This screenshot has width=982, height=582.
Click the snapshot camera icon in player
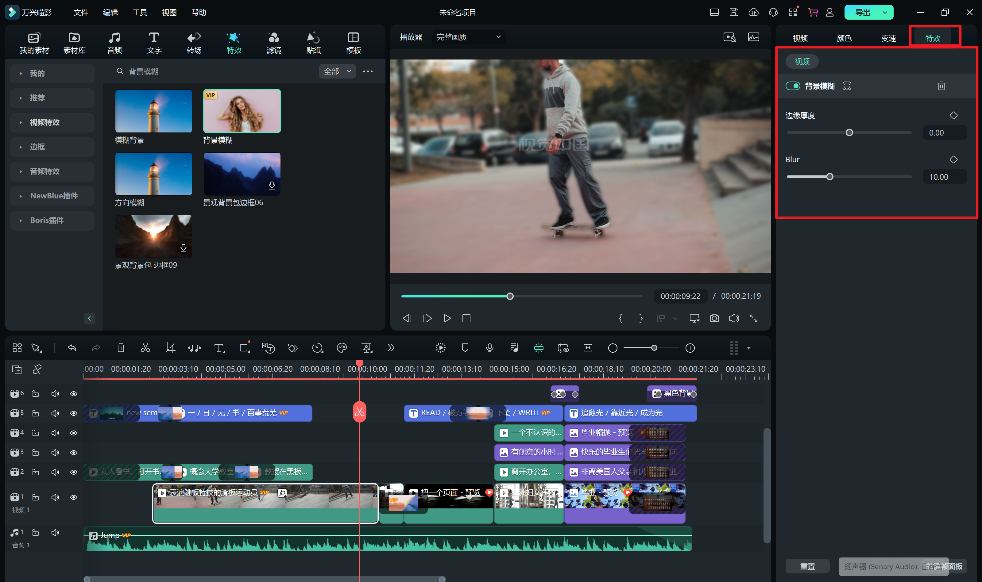(714, 318)
